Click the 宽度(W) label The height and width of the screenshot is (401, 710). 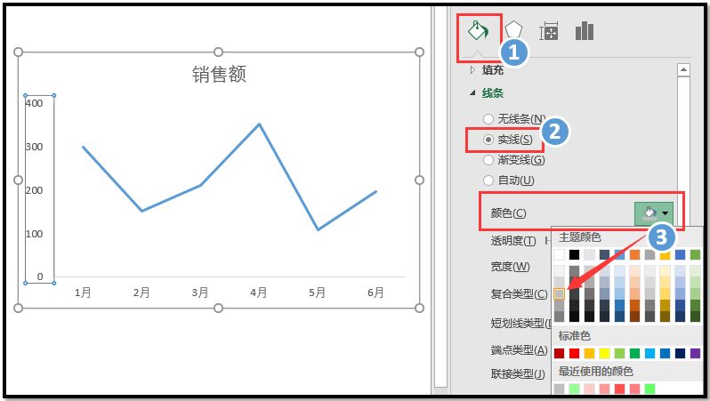pyautogui.click(x=511, y=267)
